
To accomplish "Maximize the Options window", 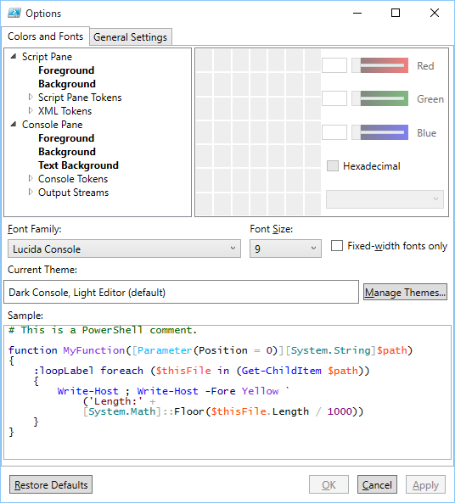I will pos(396,13).
